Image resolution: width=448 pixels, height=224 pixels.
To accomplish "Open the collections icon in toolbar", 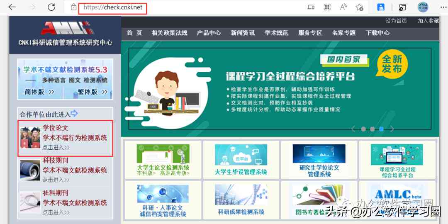I will click(x=402, y=7).
